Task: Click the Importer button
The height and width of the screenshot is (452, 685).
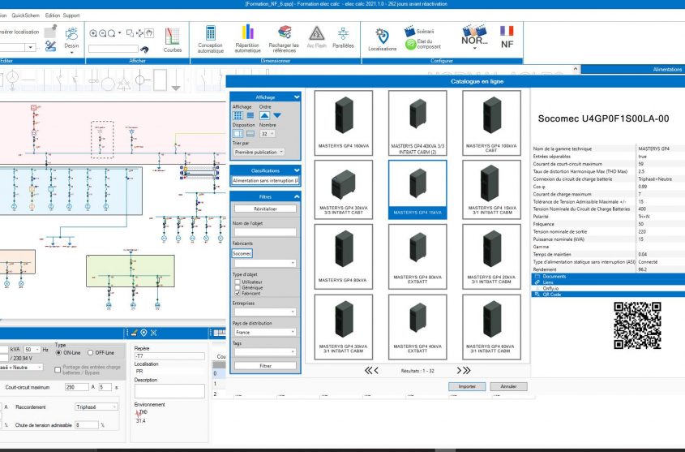Action: pos(467,386)
